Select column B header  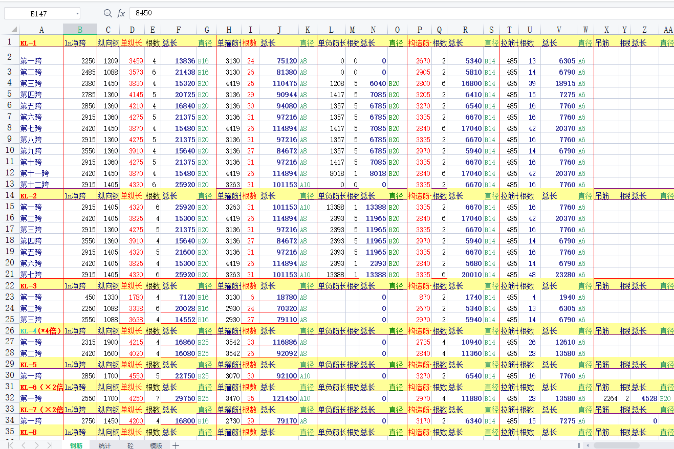tap(80, 30)
